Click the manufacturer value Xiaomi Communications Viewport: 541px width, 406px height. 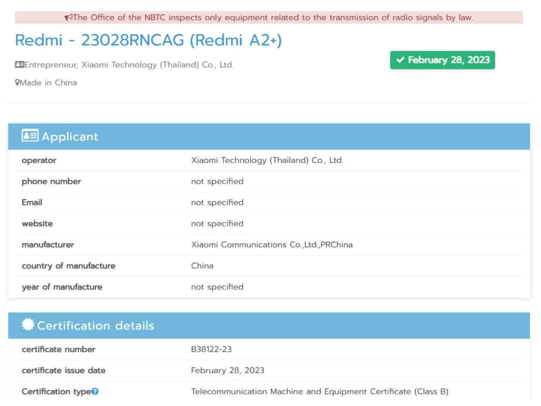(x=272, y=245)
